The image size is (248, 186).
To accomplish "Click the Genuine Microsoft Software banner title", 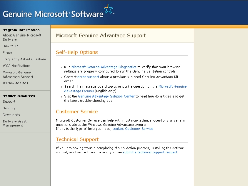I will pyautogui.click(x=53, y=14).
